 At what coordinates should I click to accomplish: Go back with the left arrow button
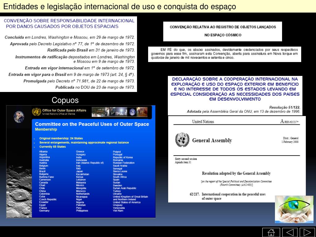click(x=290, y=232)
